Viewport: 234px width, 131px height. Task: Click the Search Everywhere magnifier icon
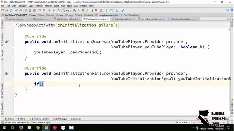click(227, 10)
